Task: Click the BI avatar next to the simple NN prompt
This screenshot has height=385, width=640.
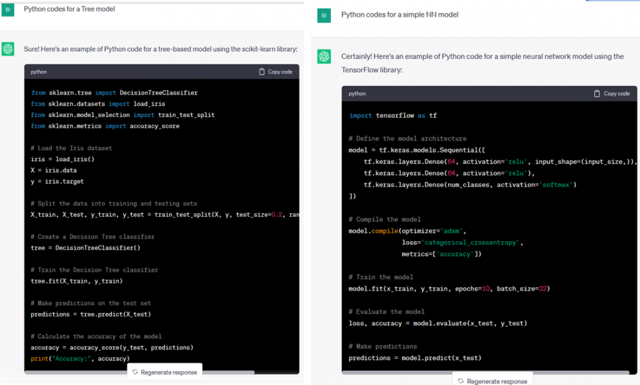Action: coord(324,15)
